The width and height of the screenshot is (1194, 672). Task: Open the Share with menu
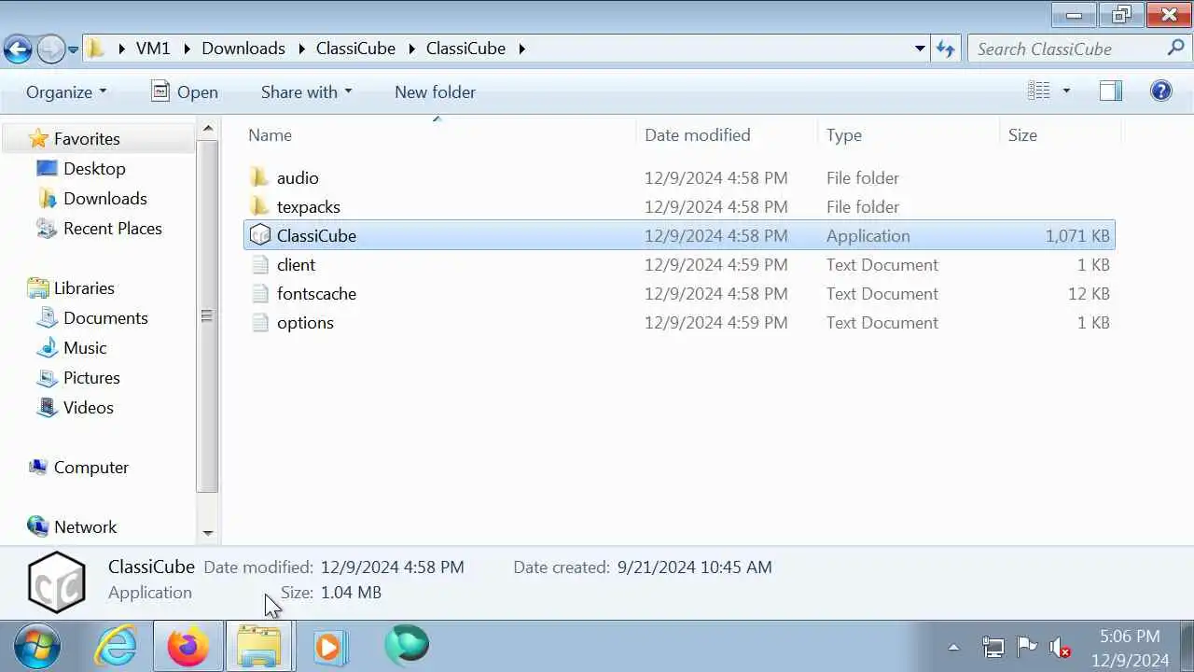click(306, 91)
